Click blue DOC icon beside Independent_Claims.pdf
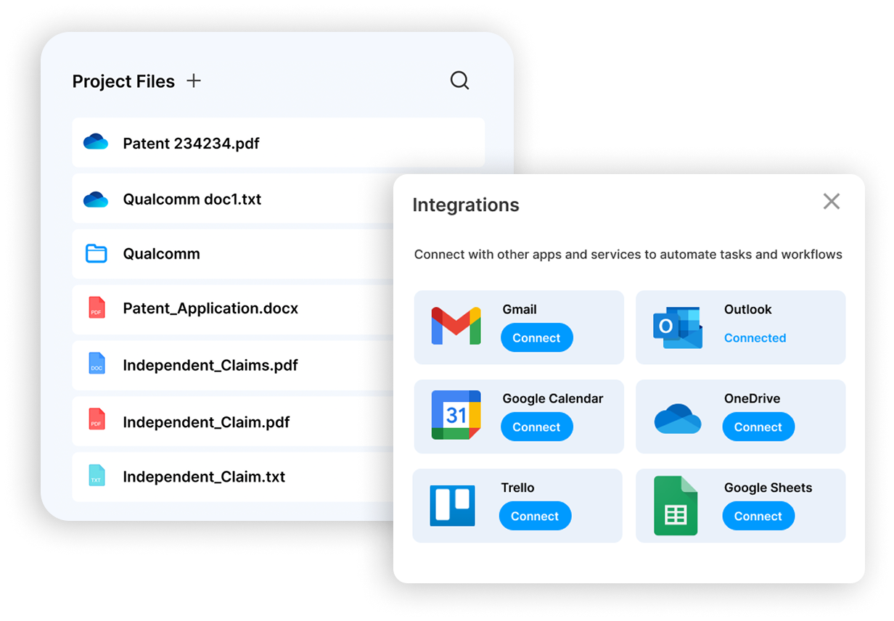 coord(97,363)
